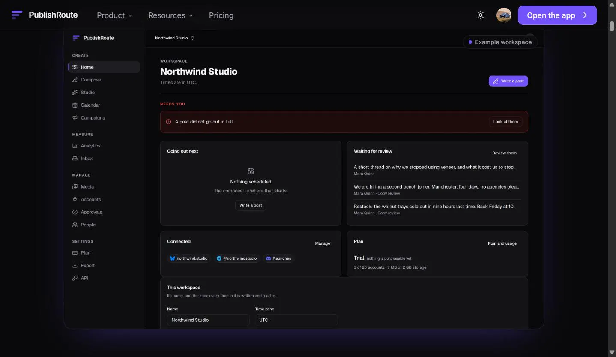The height and width of the screenshot is (357, 616).
Task: Click the PublishRoute logo in top navigation
Action: [x=45, y=15]
